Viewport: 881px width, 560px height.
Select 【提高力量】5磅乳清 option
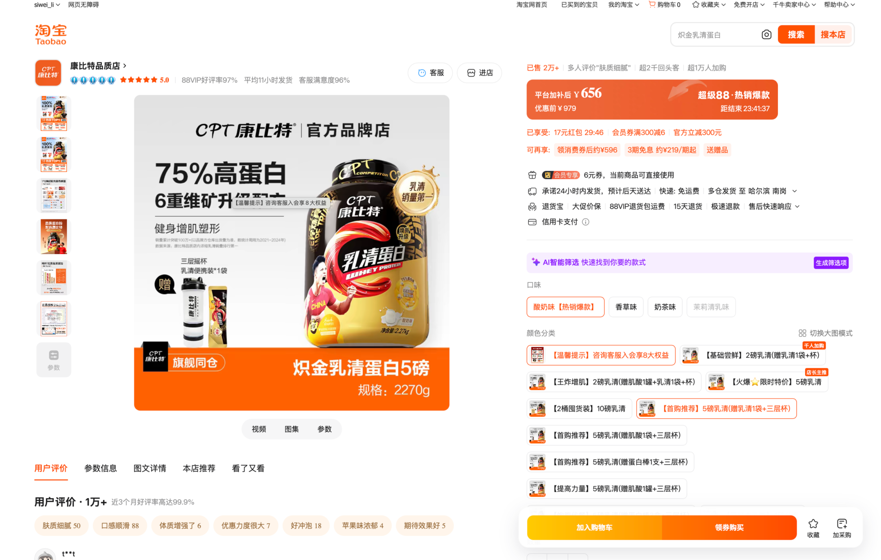(606, 489)
